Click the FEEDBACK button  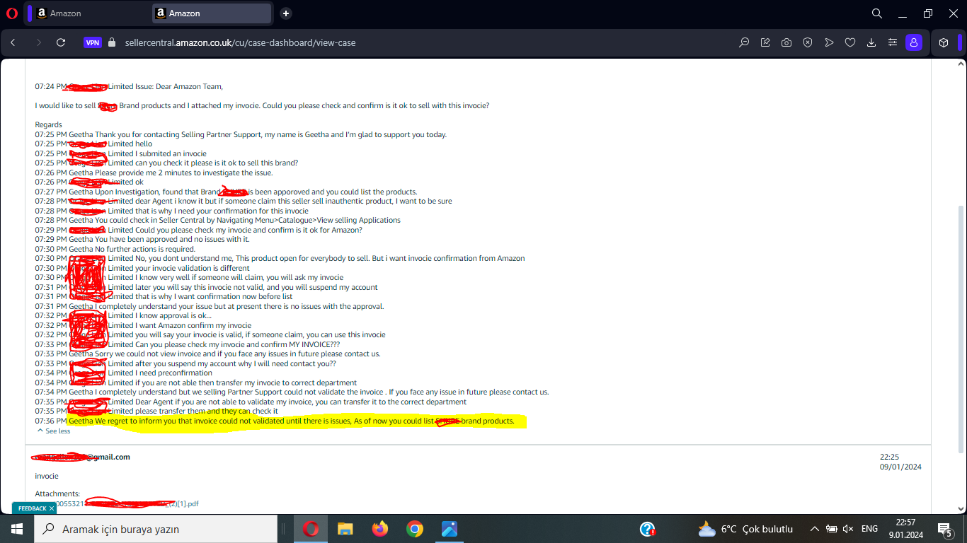pos(32,508)
